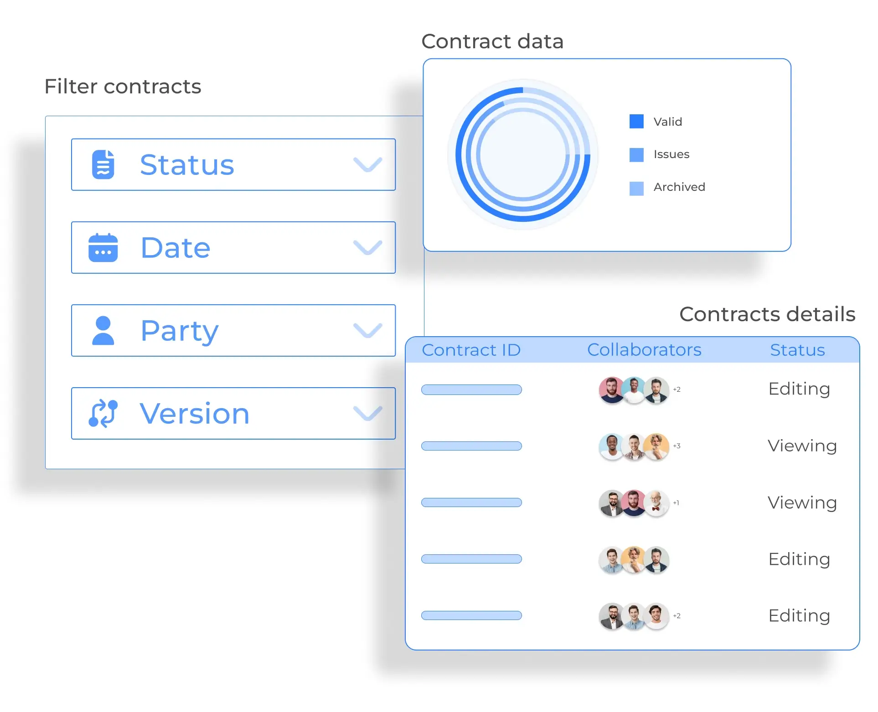Screen dimensions: 878x712
Task: Click the person icon in Party filter
Action: 103,330
